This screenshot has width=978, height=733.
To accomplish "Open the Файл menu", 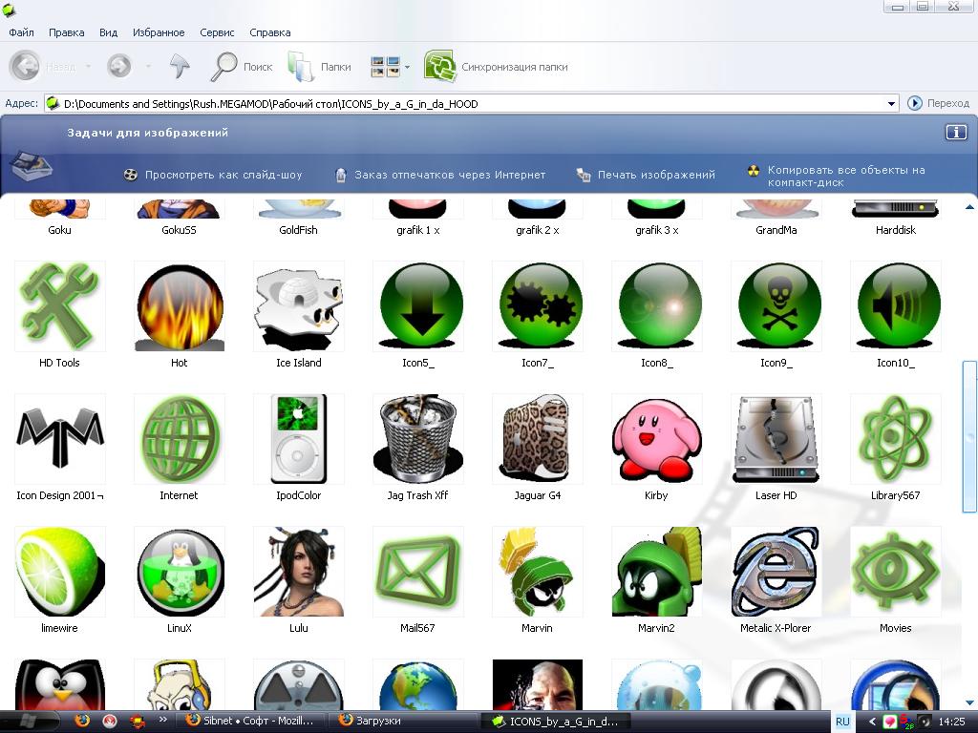I will (x=21, y=32).
